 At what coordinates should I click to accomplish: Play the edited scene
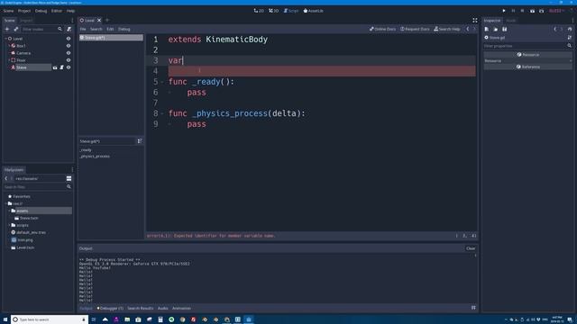point(532,11)
